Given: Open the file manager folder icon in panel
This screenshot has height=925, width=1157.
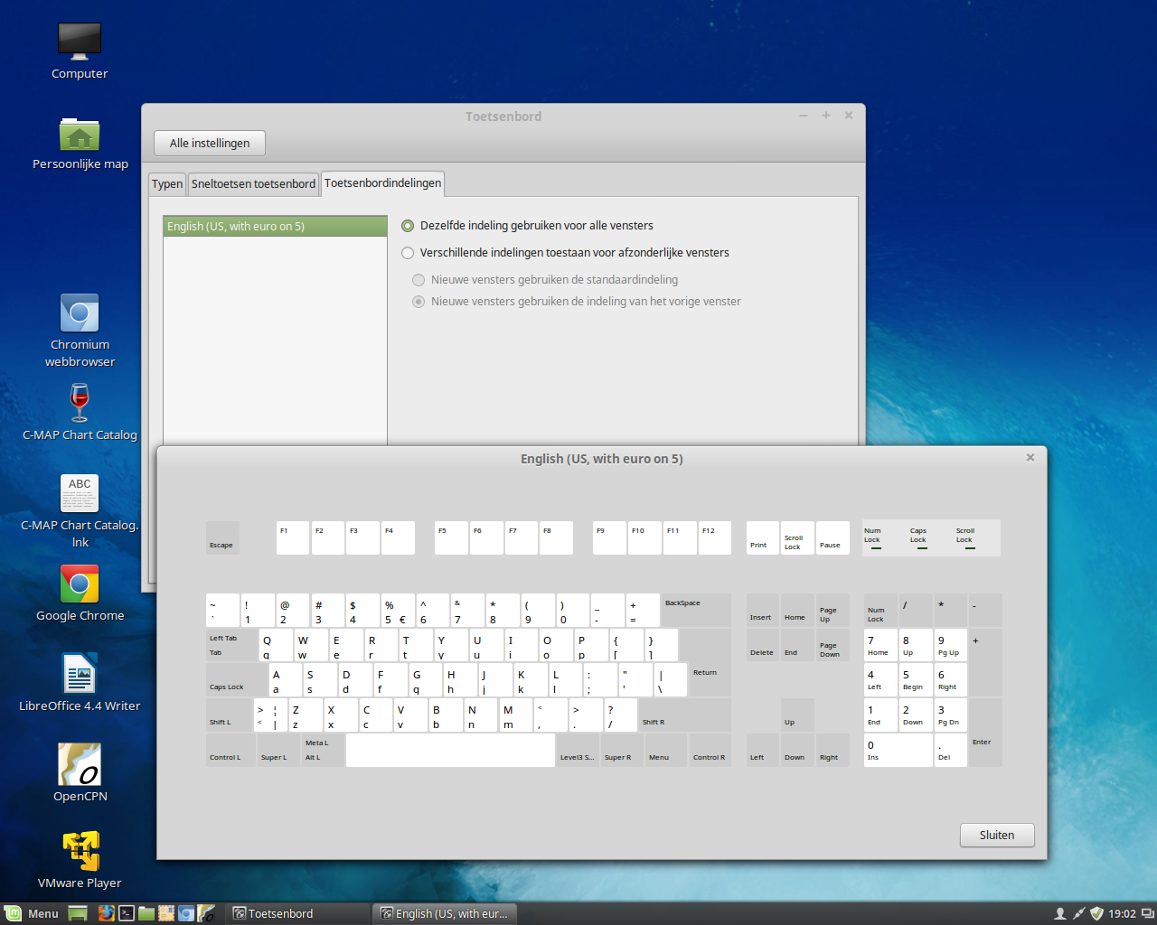Looking at the screenshot, I should click(x=146, y=913).
